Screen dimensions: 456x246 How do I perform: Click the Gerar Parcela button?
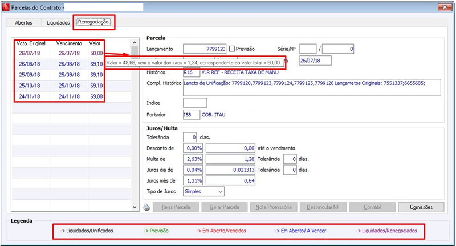click(x=225, y=207)
